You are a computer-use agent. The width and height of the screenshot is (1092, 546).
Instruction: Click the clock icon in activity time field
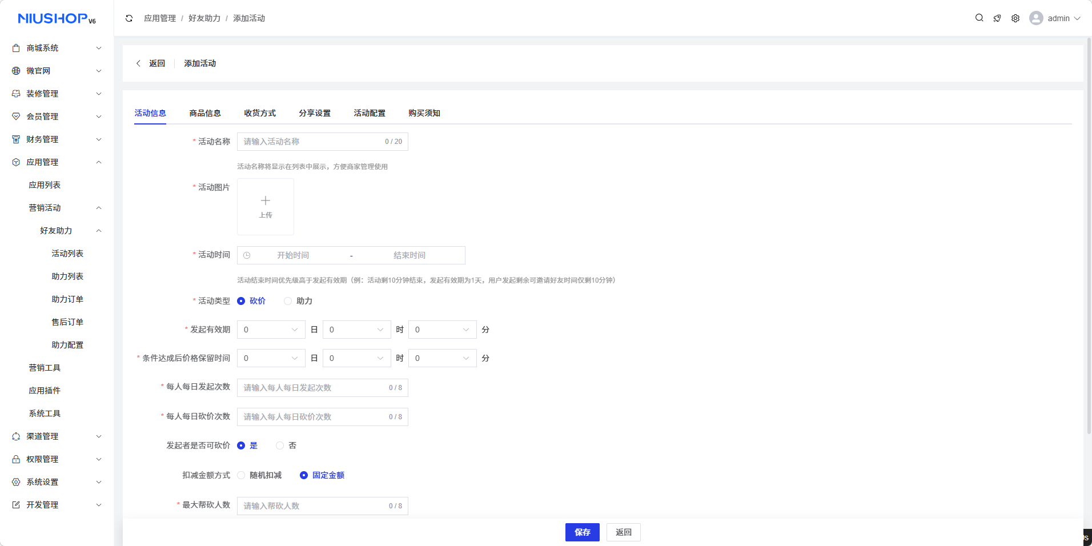pyautogui.click(x=247, y=255)
